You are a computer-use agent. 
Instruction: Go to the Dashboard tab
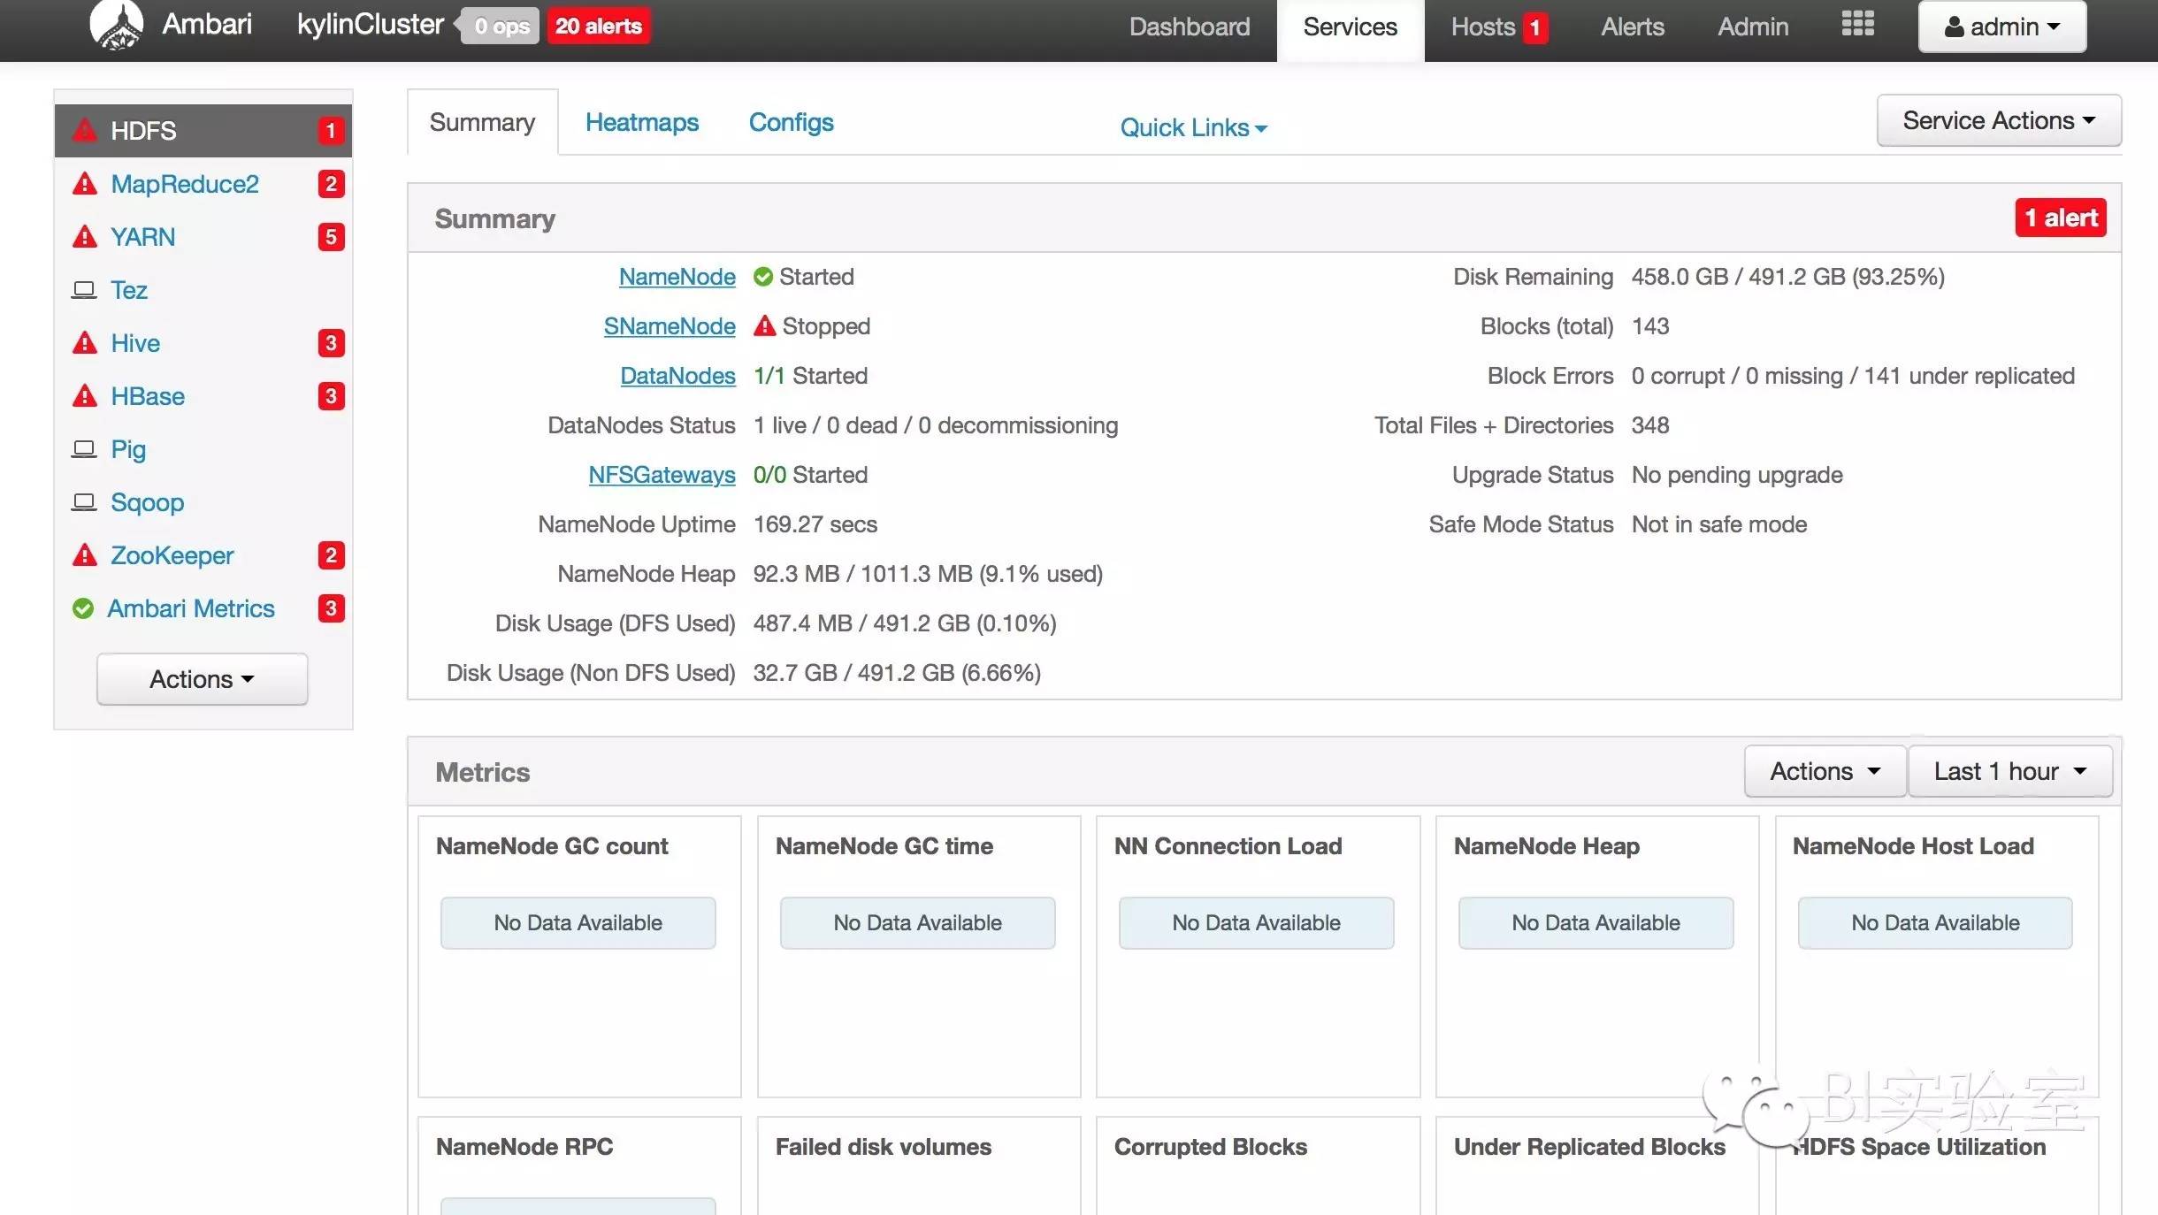tap(1190, 27)
